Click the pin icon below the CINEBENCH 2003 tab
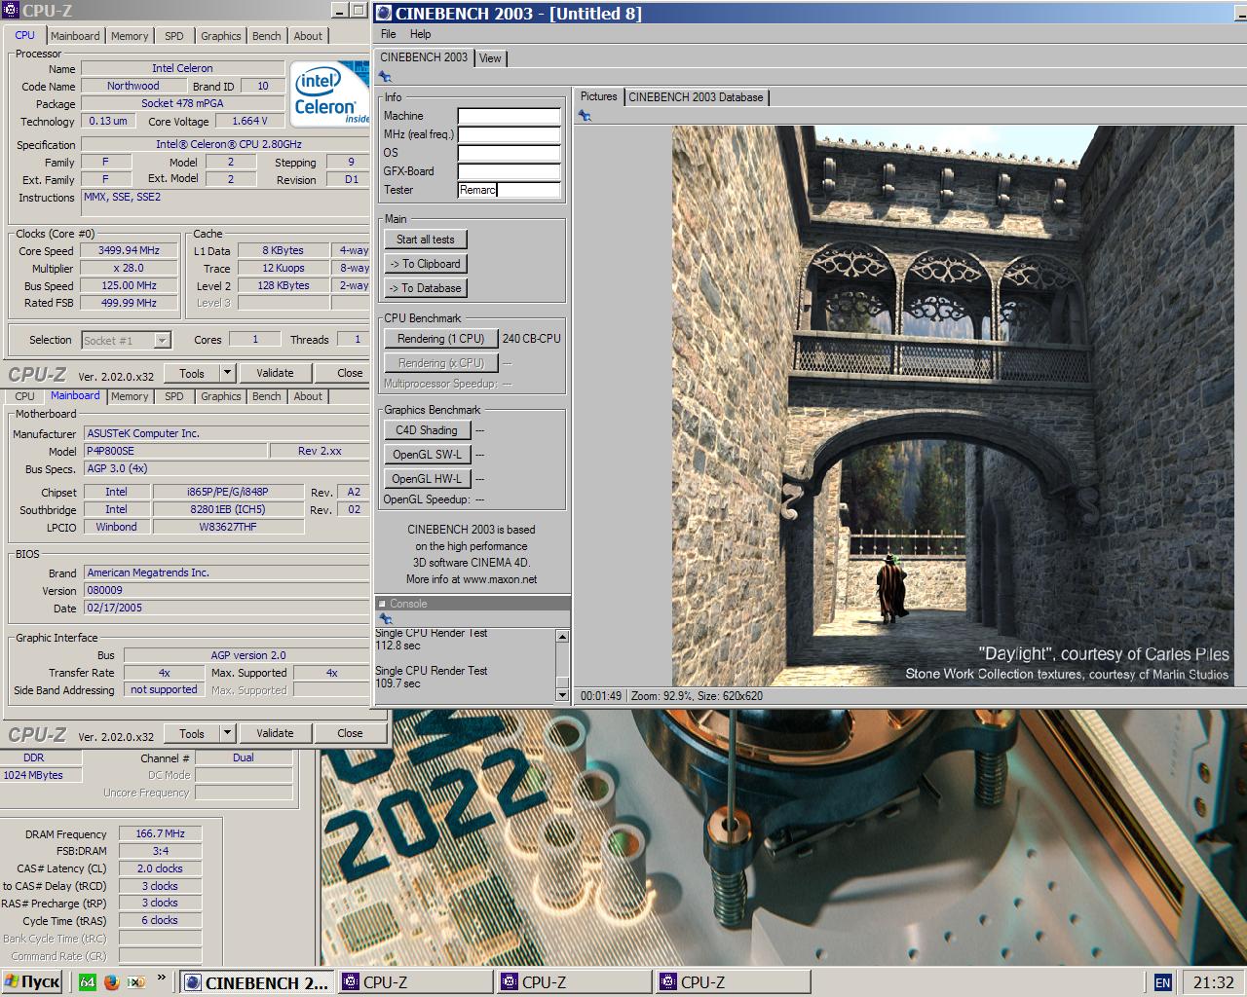 point(385,77)
